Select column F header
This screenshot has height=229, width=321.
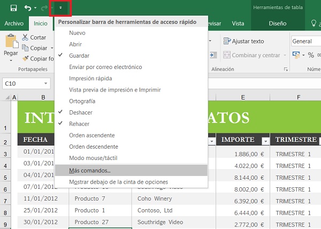(299, 97)
